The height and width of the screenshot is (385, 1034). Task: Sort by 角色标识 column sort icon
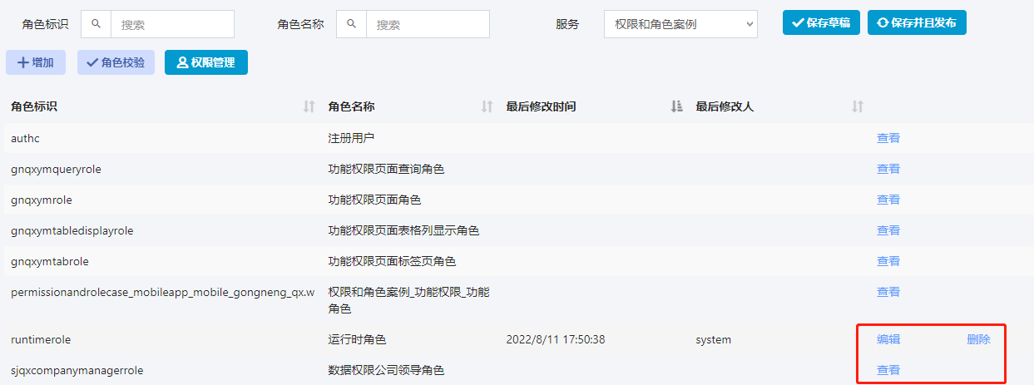click(309, 106)
